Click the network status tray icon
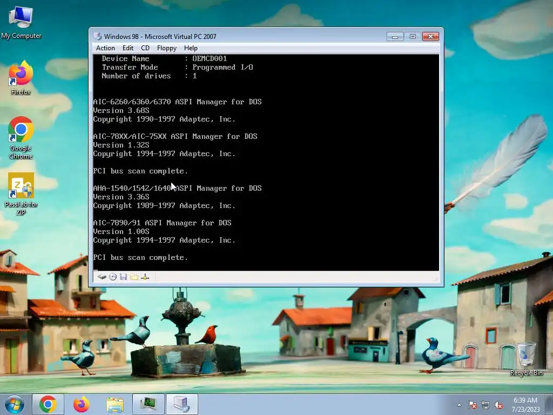Screen dimensions: 553x415 [485, 405]
